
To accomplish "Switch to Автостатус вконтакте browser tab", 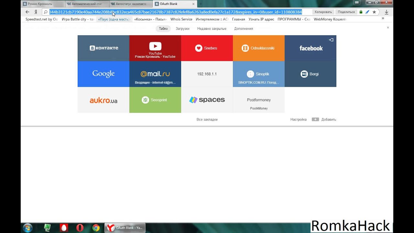I will click(131, 4).
